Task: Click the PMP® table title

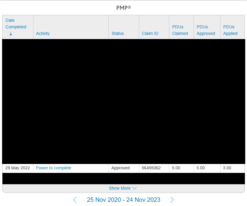Action: tap(123, 8)
